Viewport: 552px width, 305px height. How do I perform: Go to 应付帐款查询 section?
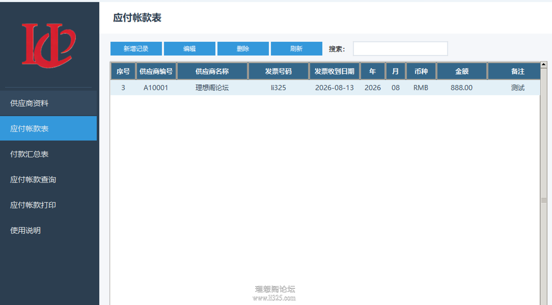pos(48,179)
